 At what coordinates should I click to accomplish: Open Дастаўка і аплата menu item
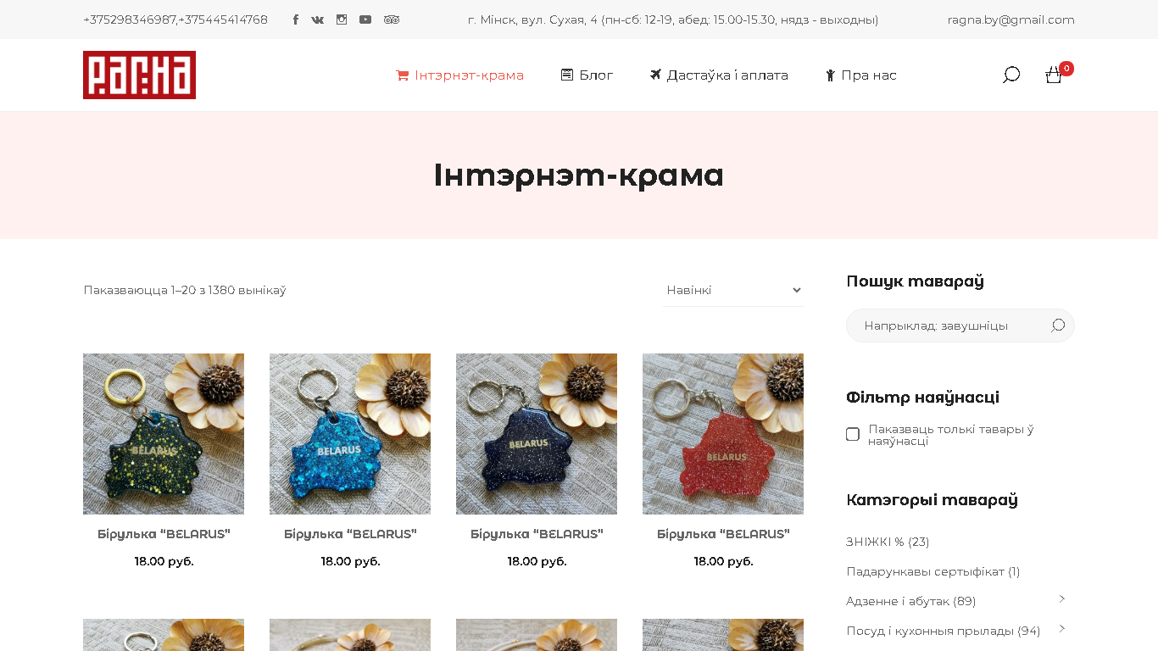point(719,75)
